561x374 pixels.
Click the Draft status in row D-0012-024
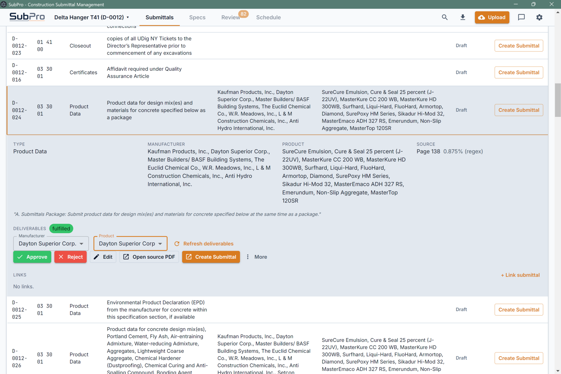coord(461,110)
